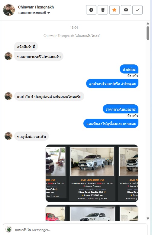Click the scrollbar down arrow

(x=148, y=218)
